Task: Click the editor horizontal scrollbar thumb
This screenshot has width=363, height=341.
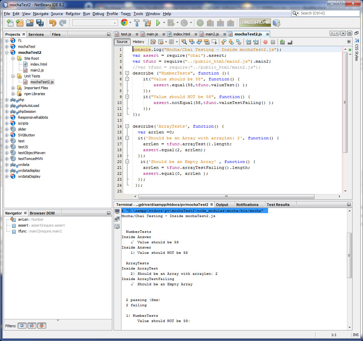Action: click(x=227, y=196)
